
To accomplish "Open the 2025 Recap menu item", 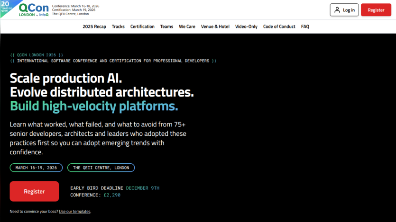I will pyautogui.click(x=94, y=27).
